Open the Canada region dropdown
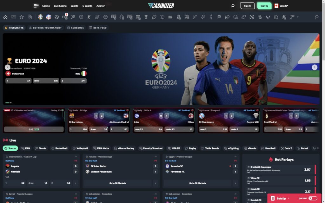Screen dimensions: 325x203 click(281, 6)
